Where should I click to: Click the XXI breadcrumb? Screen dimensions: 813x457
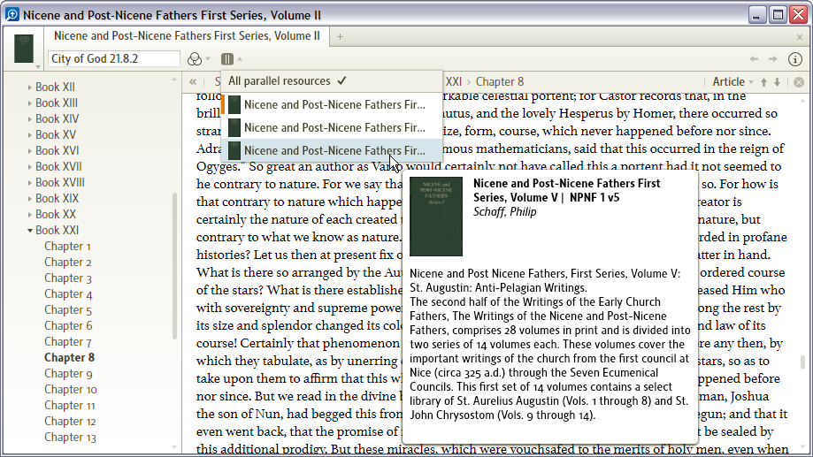[454, 82]
